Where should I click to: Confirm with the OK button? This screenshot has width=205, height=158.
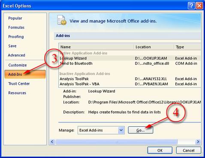coord(160,150)
